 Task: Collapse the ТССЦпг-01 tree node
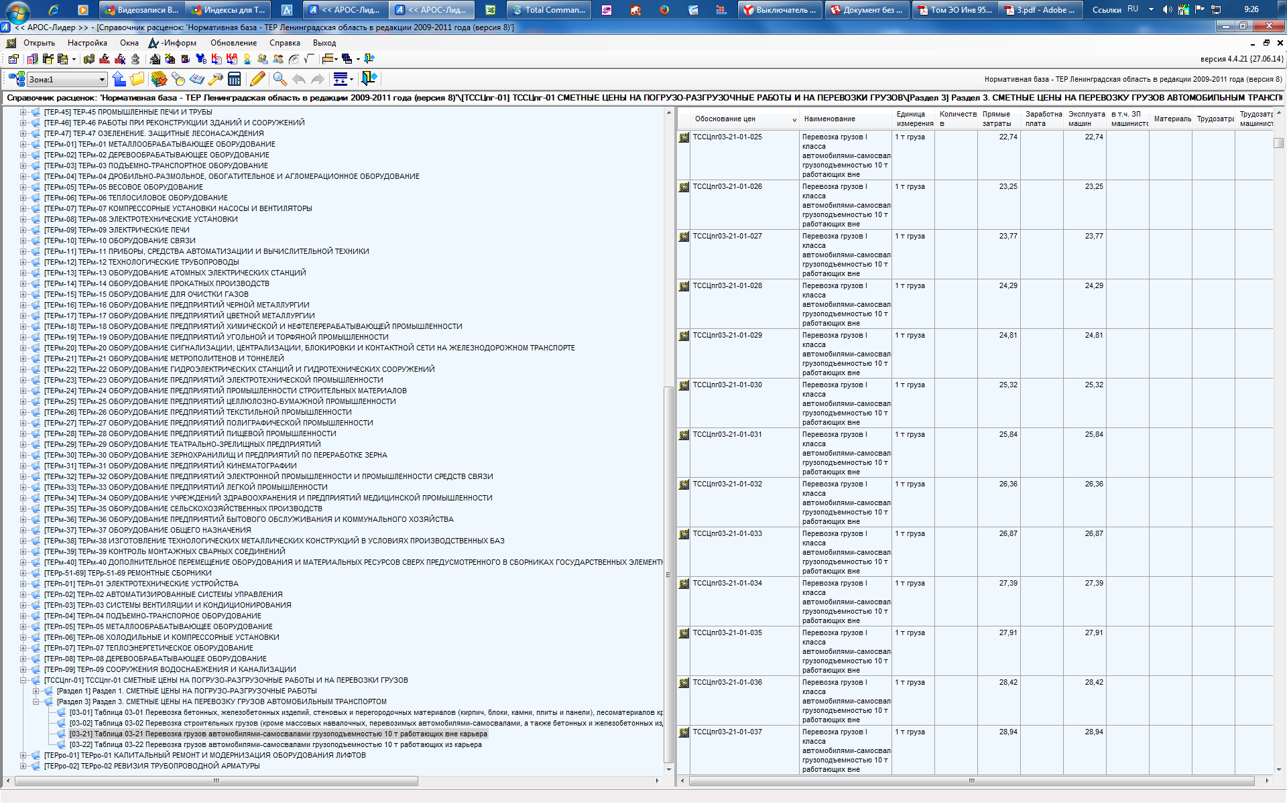point(23,680)
